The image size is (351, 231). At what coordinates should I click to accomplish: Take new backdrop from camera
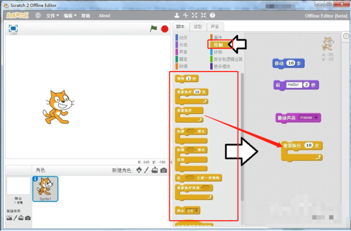tap(28, 218)
